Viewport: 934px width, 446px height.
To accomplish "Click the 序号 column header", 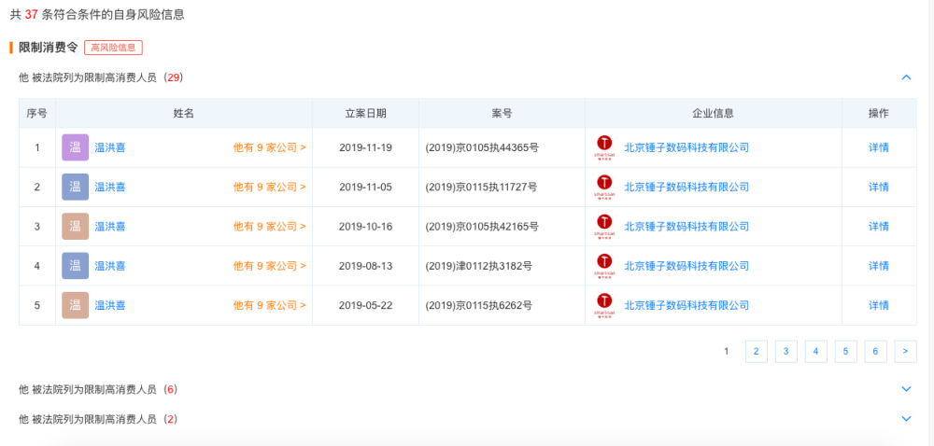I will point(37,113).
